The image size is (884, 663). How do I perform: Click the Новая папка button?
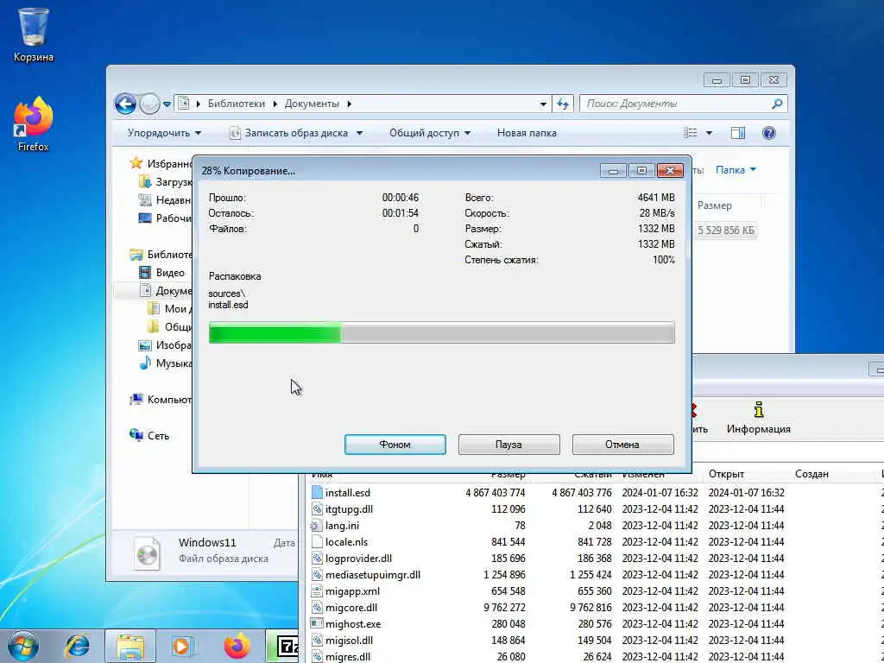(527, 133)
